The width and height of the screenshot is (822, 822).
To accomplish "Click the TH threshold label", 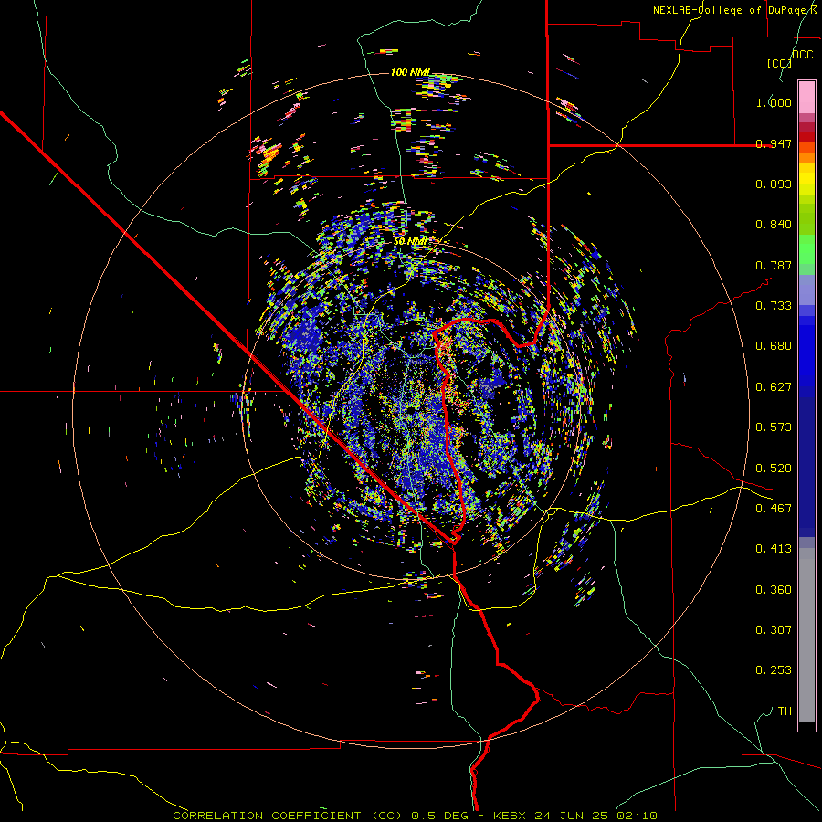I will (785, 711).
